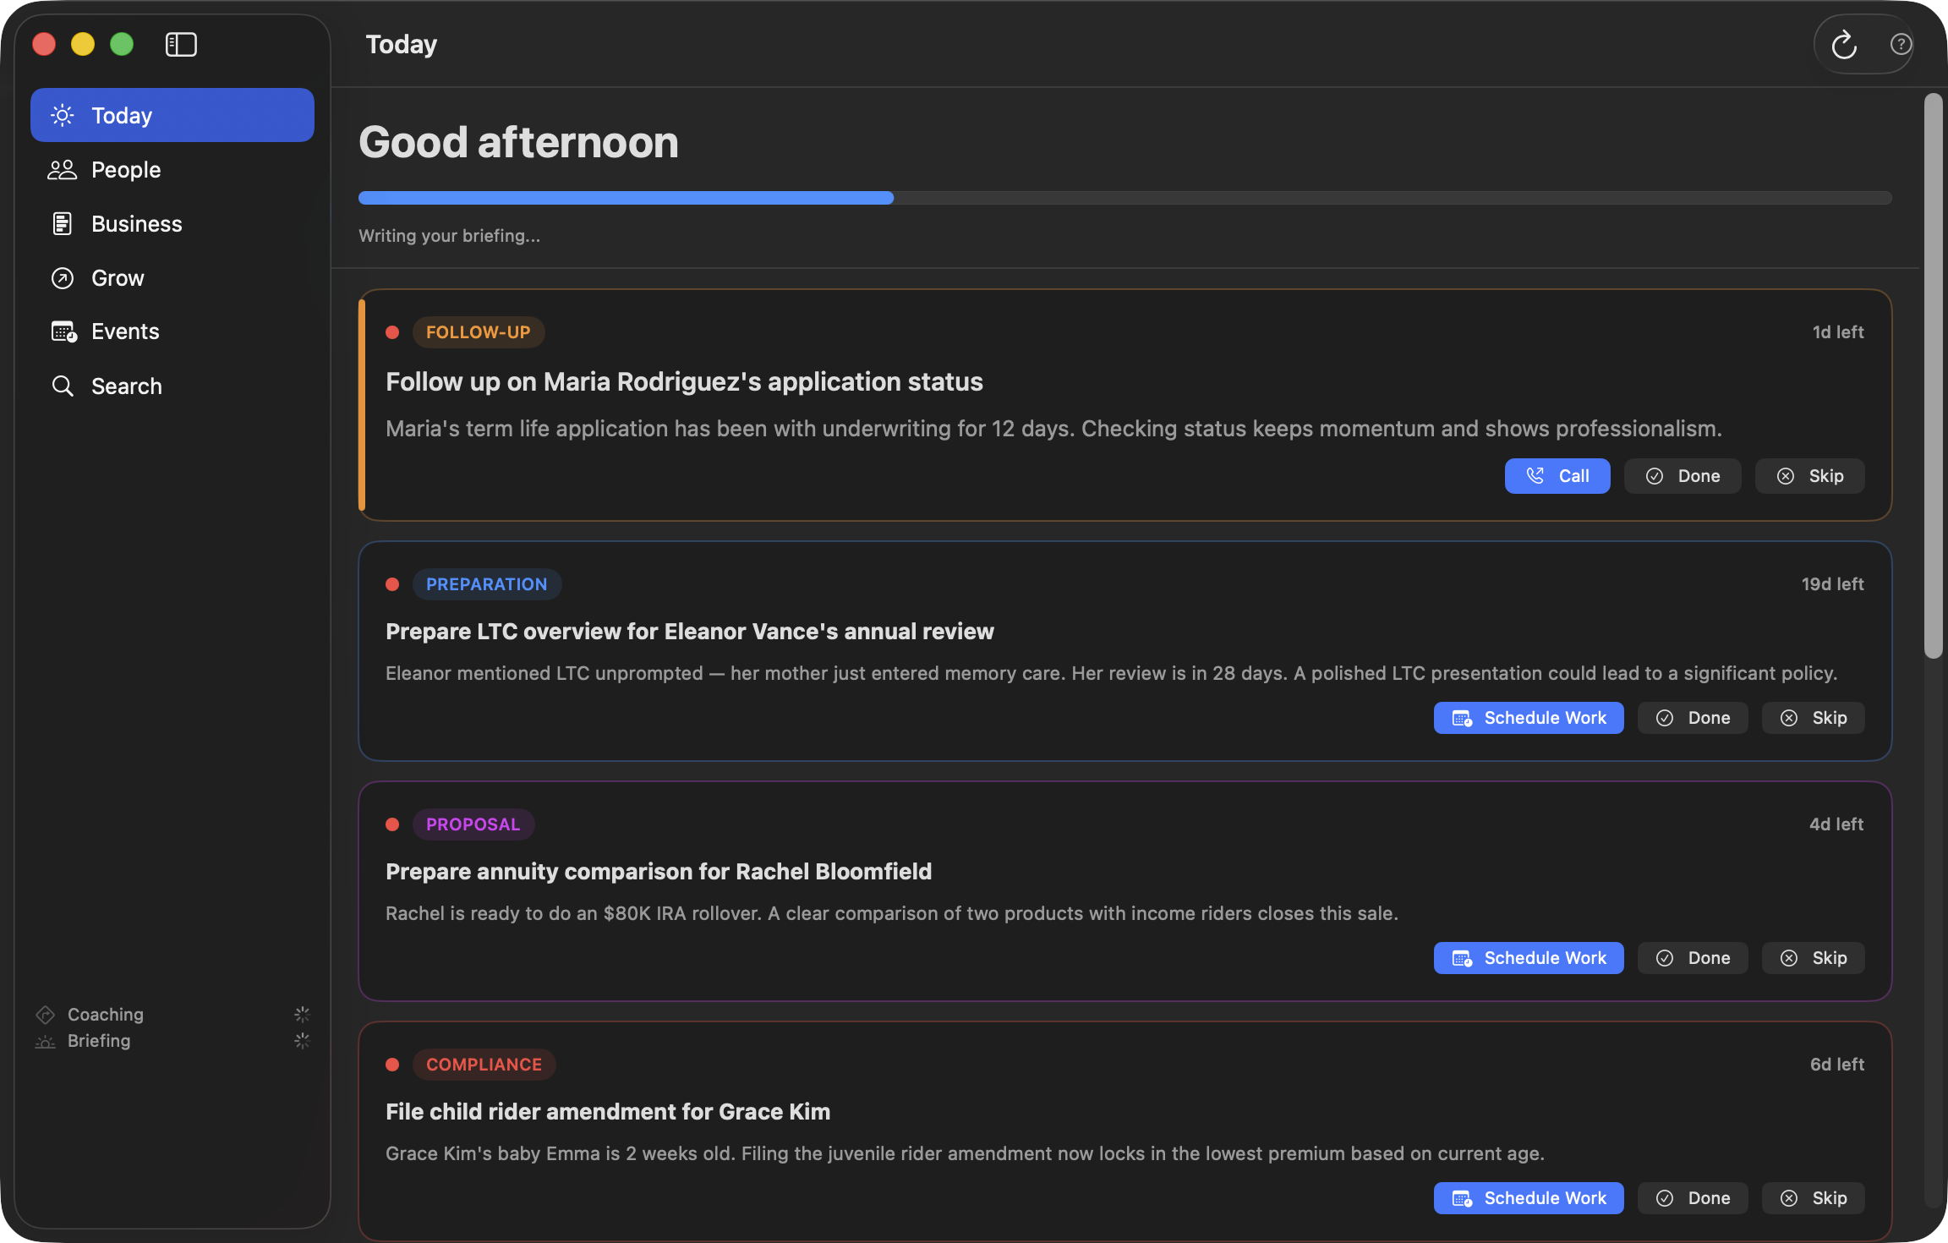Screen dimensions: 1948x1243
Task: Open the Events section icon
Action: [x=62, y=331]
